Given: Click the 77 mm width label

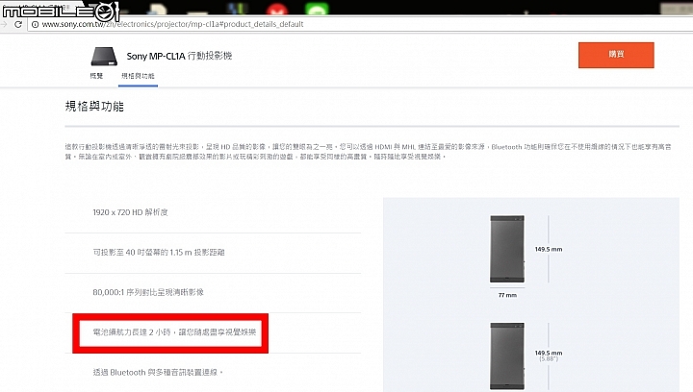Looking at the screenshot, I should [507, 295].
